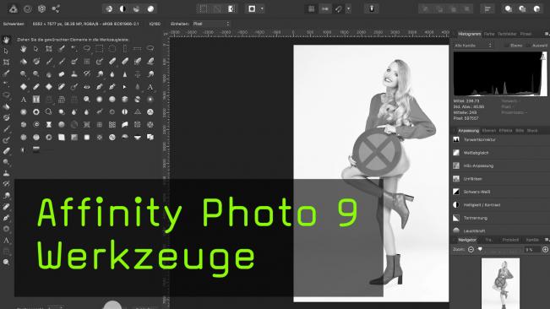Click the Navigator zoom out minus button
550x309 pixels.
(471, 249)
